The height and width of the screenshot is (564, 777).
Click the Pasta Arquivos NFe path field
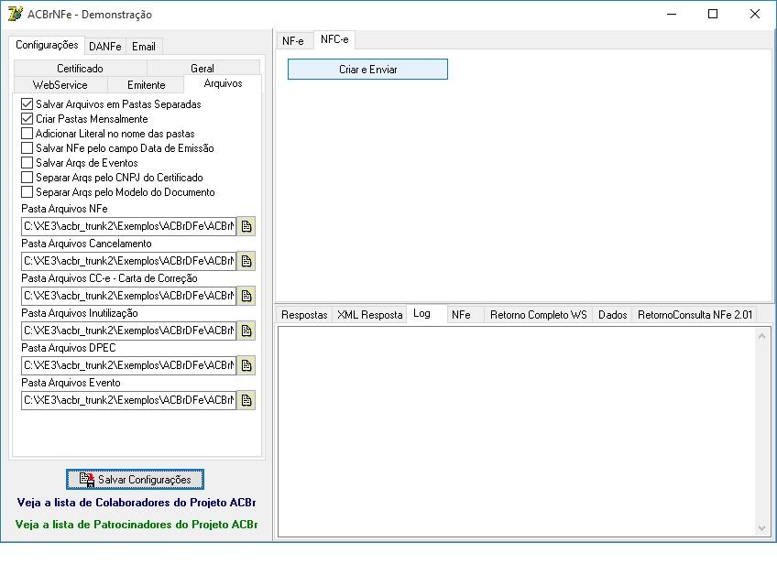(x=129, y=226)
